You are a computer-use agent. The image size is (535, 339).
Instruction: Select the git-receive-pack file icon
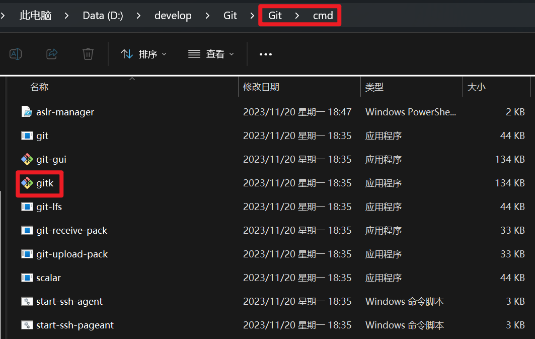tap(27, 230)
